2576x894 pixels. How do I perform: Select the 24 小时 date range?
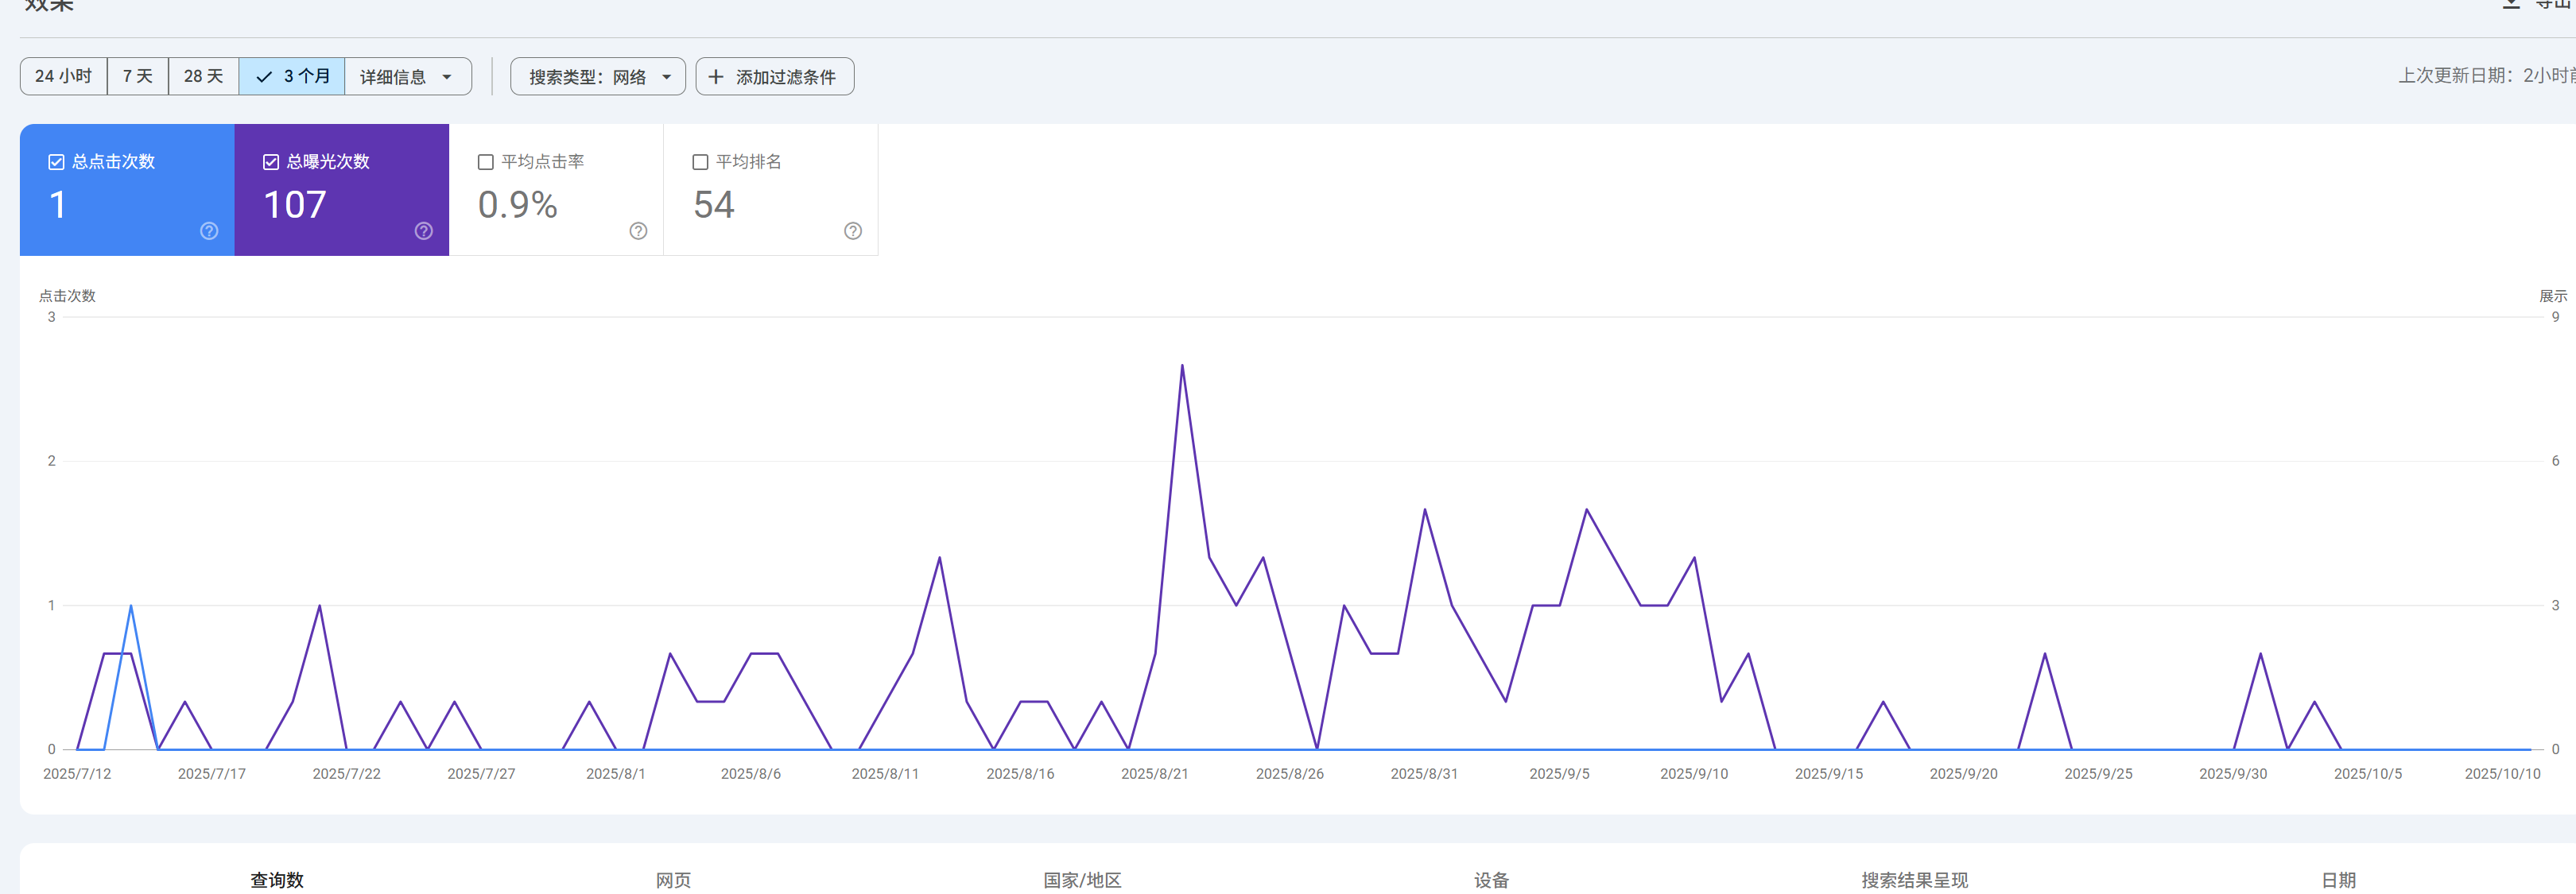coord(63,77)
